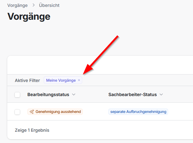The image size is (193, 143).
Task: Click the sparkle icon in Genehmigung ausstehend badge
Action: click(x=31, y=112)
